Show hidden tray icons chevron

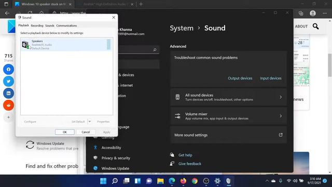pos(267,181)
